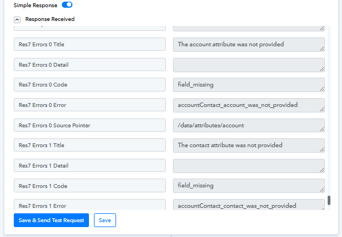Select the Res7 Errors 0 Code field
The image size is (342, 237).
[90, 85]
